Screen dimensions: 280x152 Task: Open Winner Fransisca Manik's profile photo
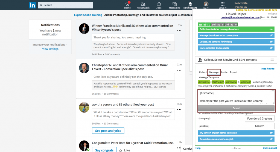tap(84, 29)
